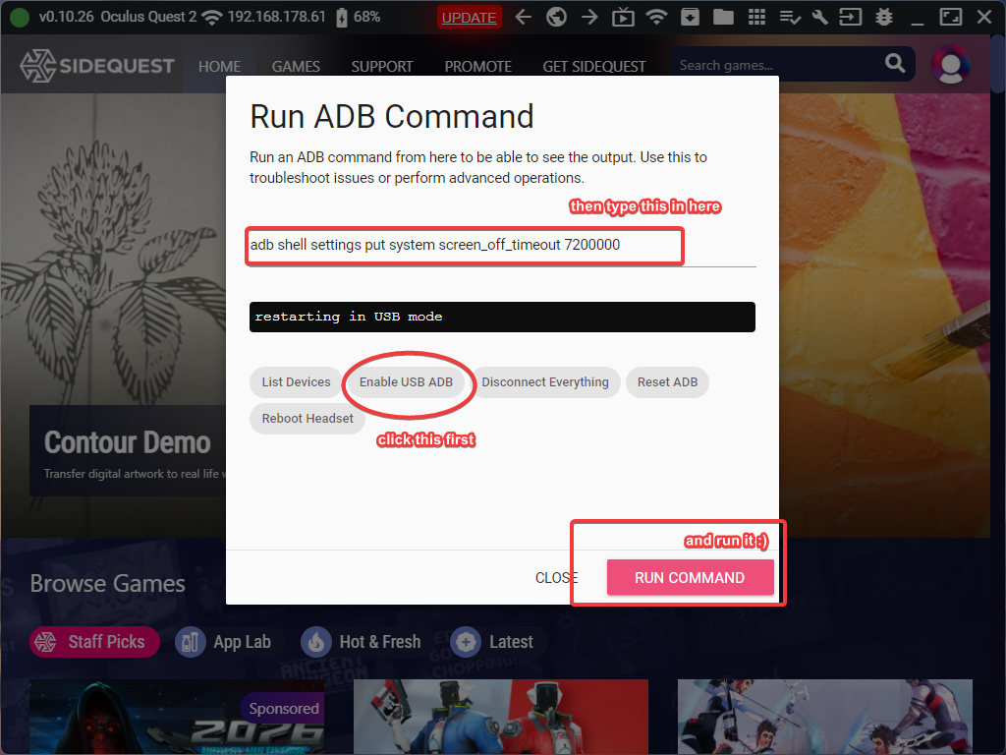This screenshot has height=755, width=1006.
Task: Open the robots game thumbnail on red background
Action: (500, 717)
